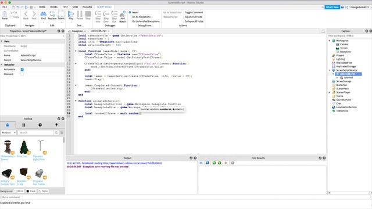Collapse the Data properties section

(2, 41)
